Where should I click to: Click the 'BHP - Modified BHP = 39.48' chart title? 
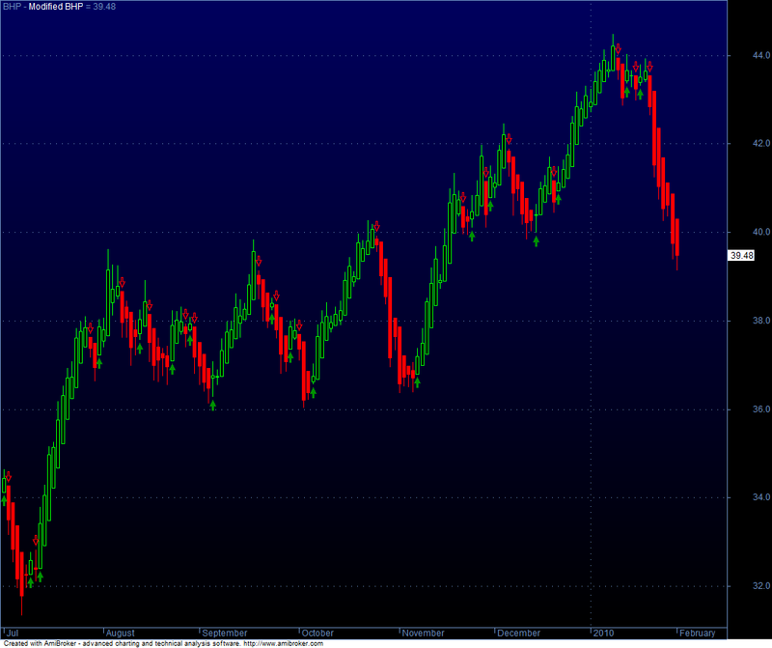[59, 7]
